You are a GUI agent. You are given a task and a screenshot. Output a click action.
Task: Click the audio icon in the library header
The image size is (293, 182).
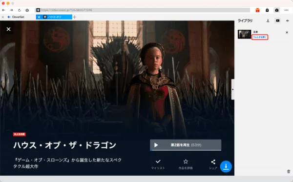(288, 20)
